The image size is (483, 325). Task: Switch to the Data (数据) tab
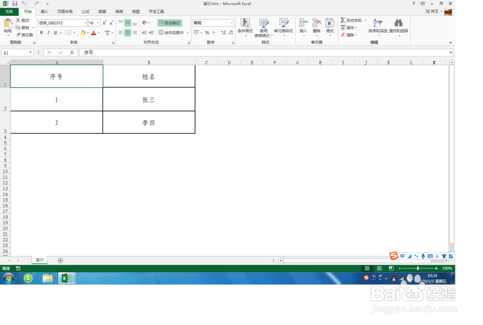click(102, 12)
